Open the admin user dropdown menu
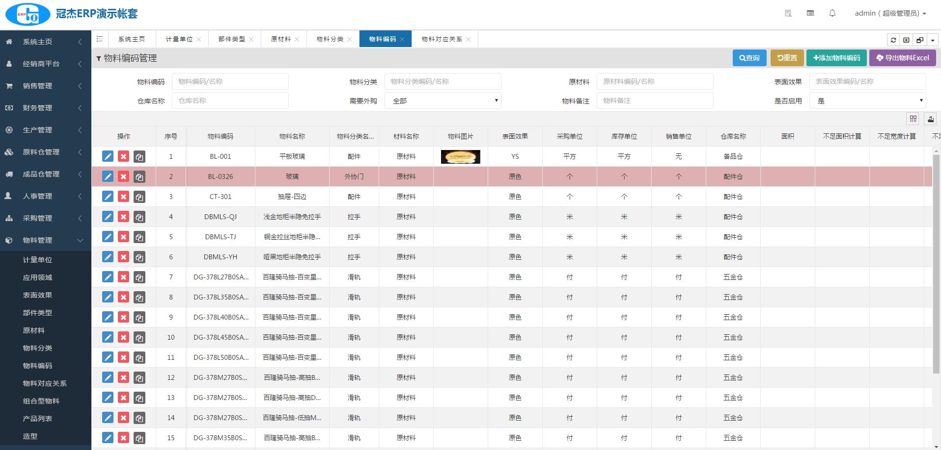 (x=890, y=13)
